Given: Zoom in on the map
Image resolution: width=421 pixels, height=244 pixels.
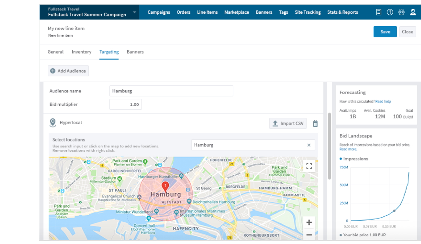Looking at the screenshot, I should click(309, 222).
